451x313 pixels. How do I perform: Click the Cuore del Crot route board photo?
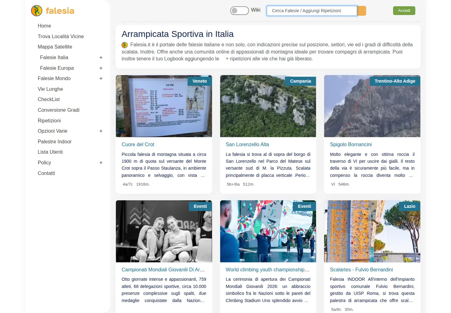click(164, 106)
